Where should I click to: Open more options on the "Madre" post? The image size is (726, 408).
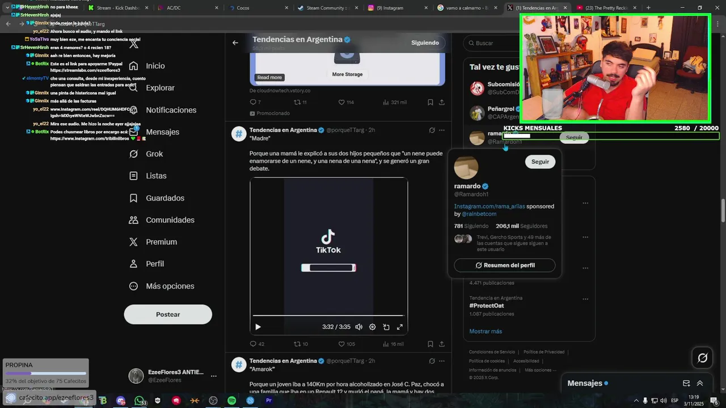point(442,130)
